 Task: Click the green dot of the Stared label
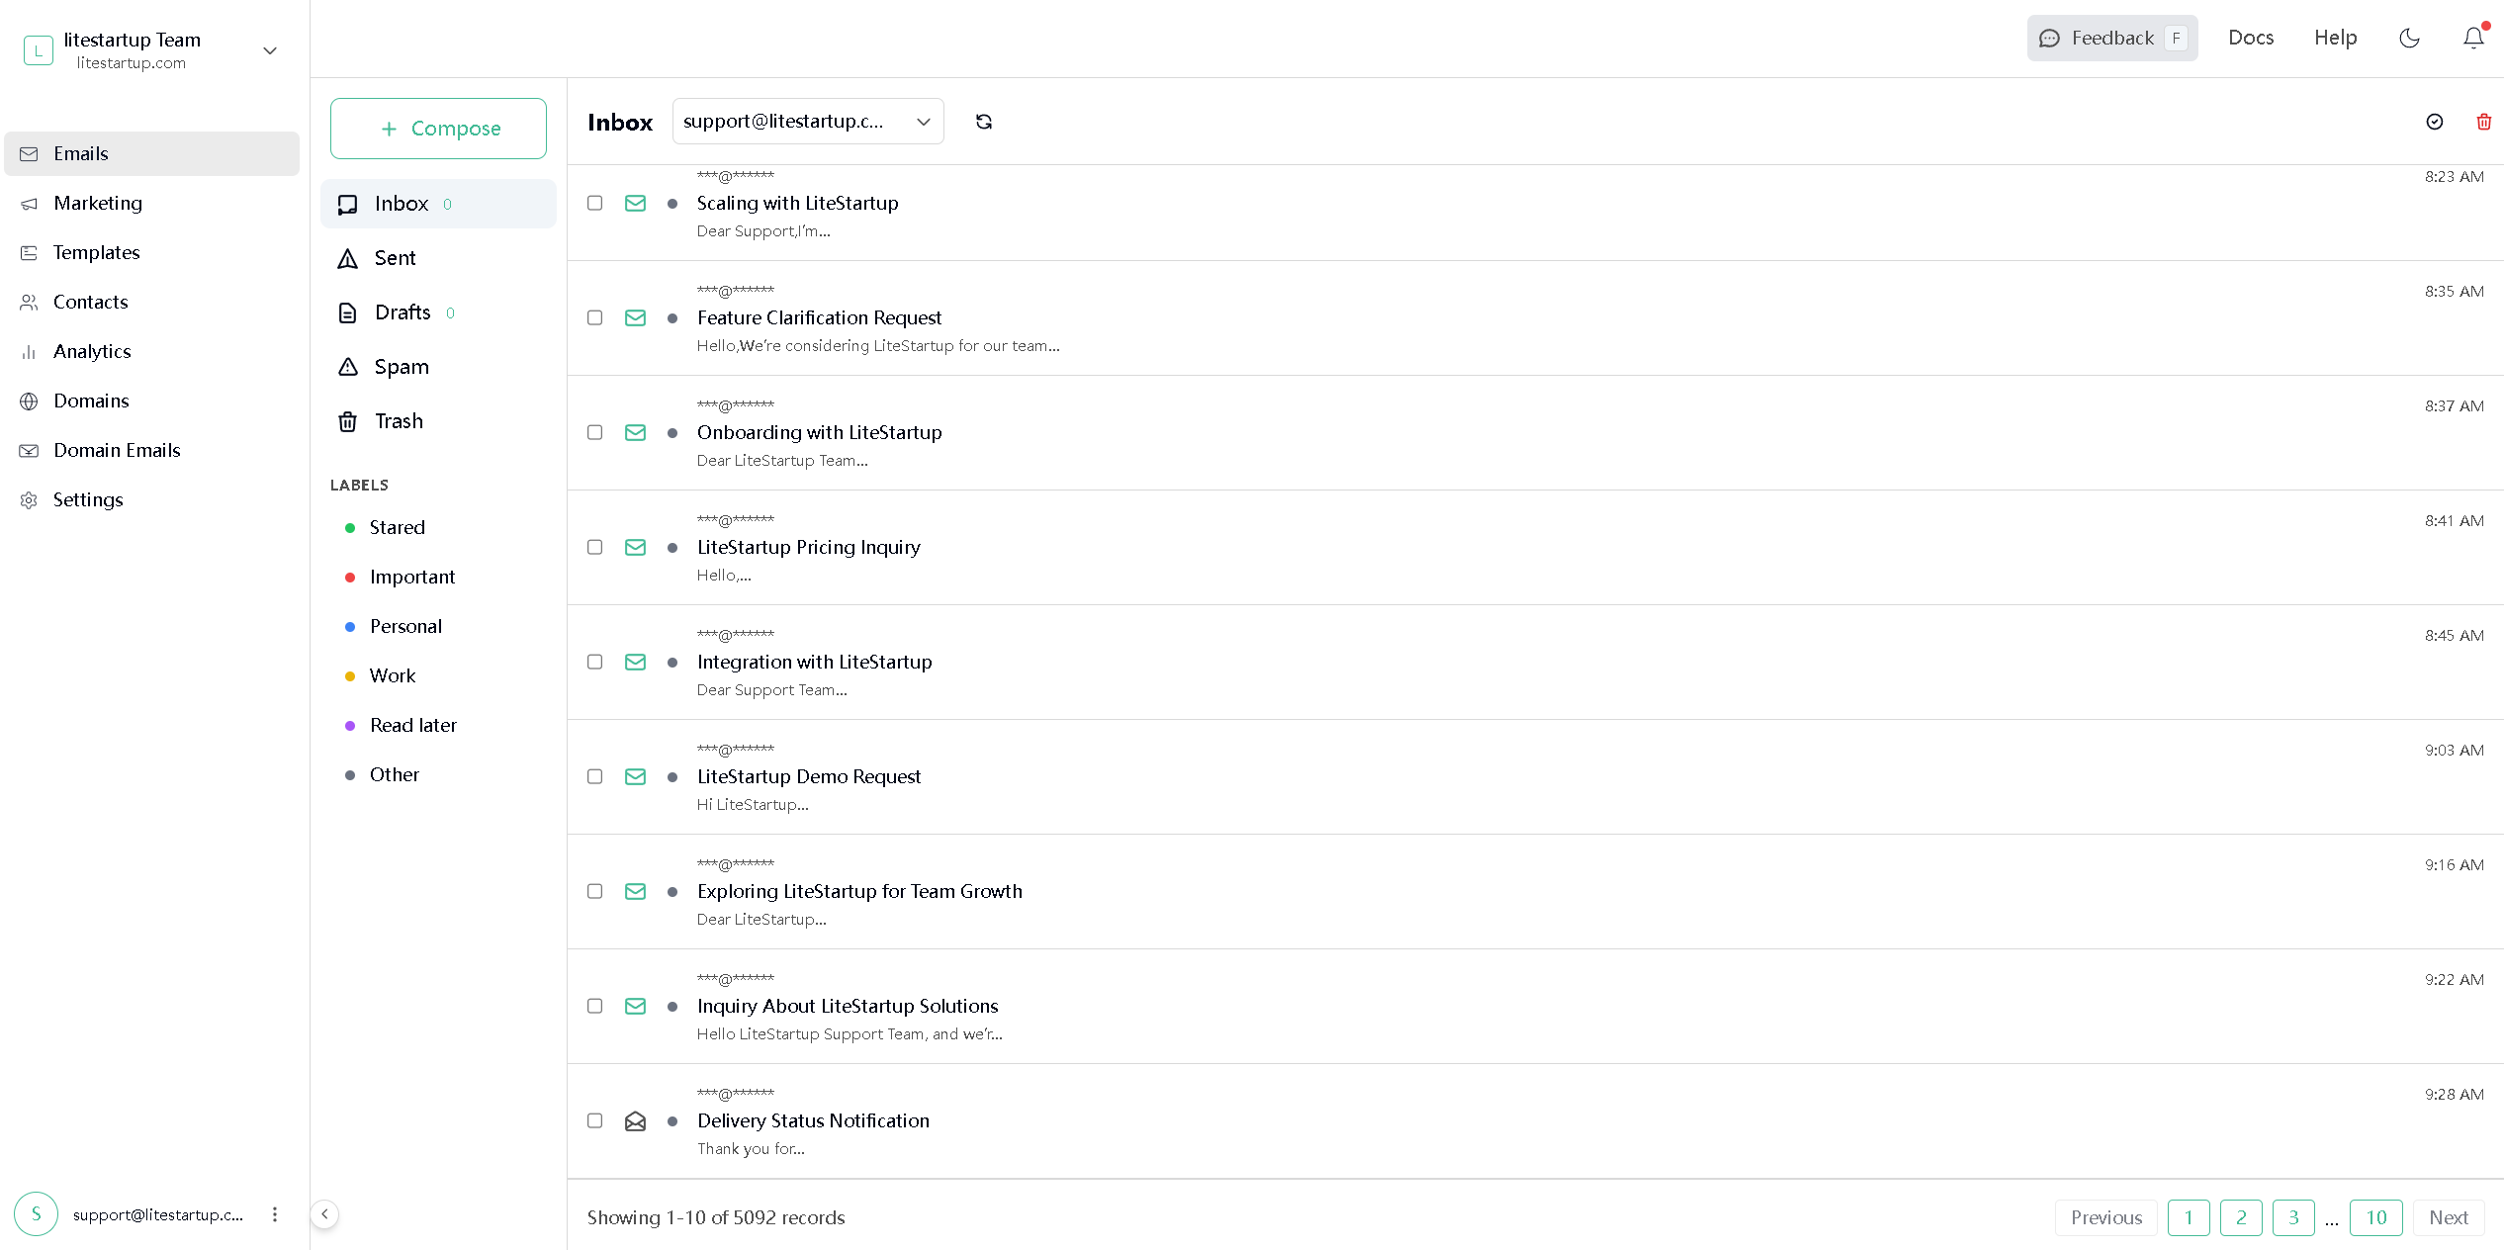pos(351,527)
